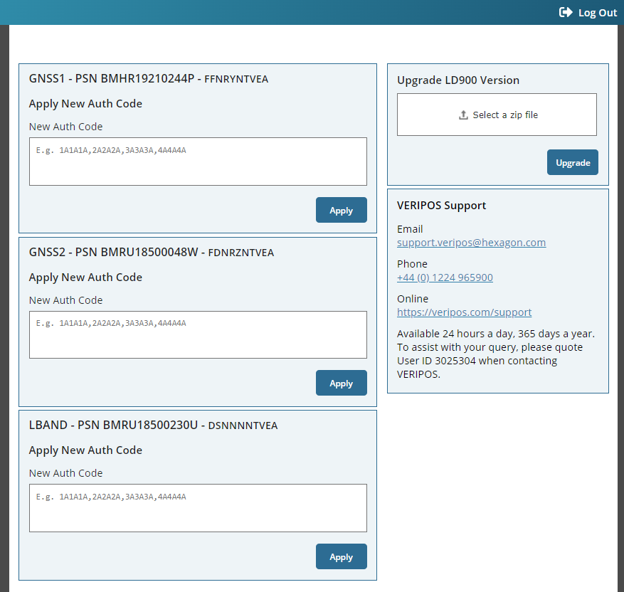Open the https://veripos.com/support link
This screenshot has width=624, height=592.
464,312
